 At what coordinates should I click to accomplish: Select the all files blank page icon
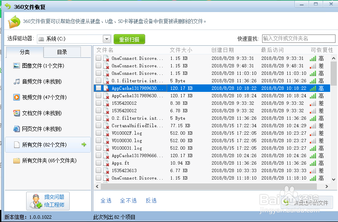pyautogui.click(x=17, y=145)
